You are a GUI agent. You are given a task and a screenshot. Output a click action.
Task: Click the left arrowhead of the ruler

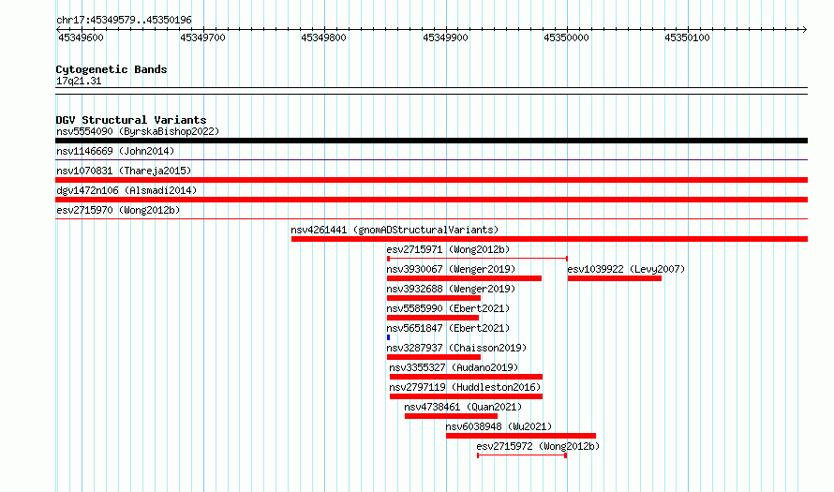[x=58, y=30]
